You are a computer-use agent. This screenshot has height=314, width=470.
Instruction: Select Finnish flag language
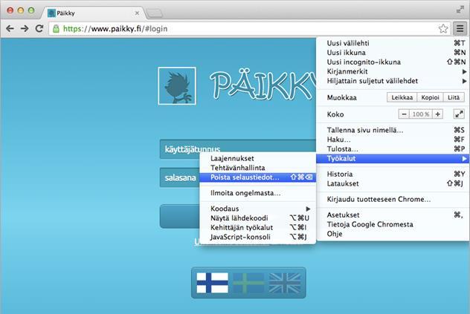212,283
